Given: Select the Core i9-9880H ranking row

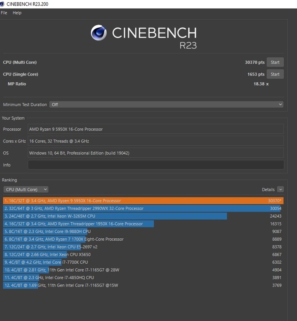Looking at the screenshot, I should pyautogui.click(x=143, y=232).
